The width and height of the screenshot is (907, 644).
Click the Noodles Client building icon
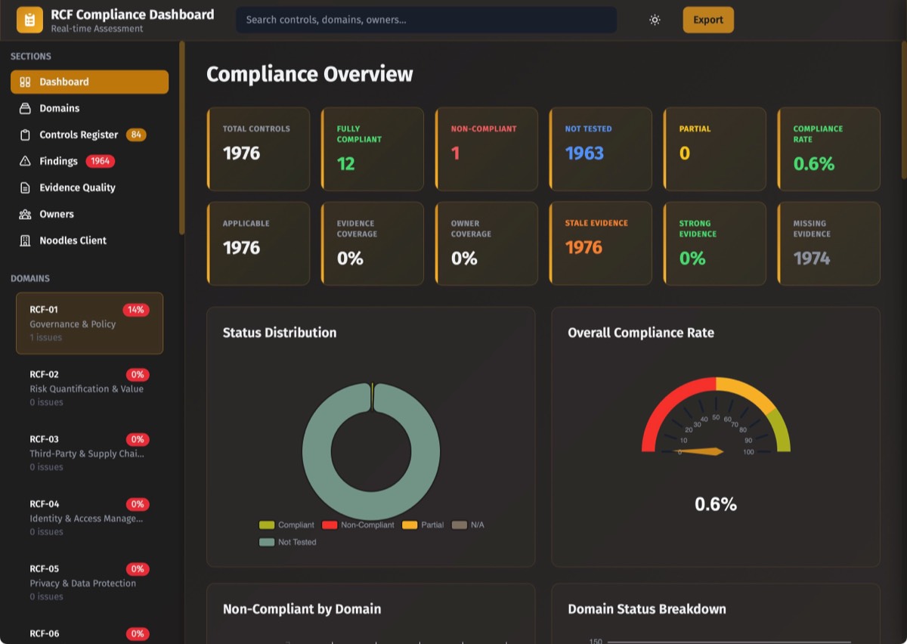pos(25,241)
